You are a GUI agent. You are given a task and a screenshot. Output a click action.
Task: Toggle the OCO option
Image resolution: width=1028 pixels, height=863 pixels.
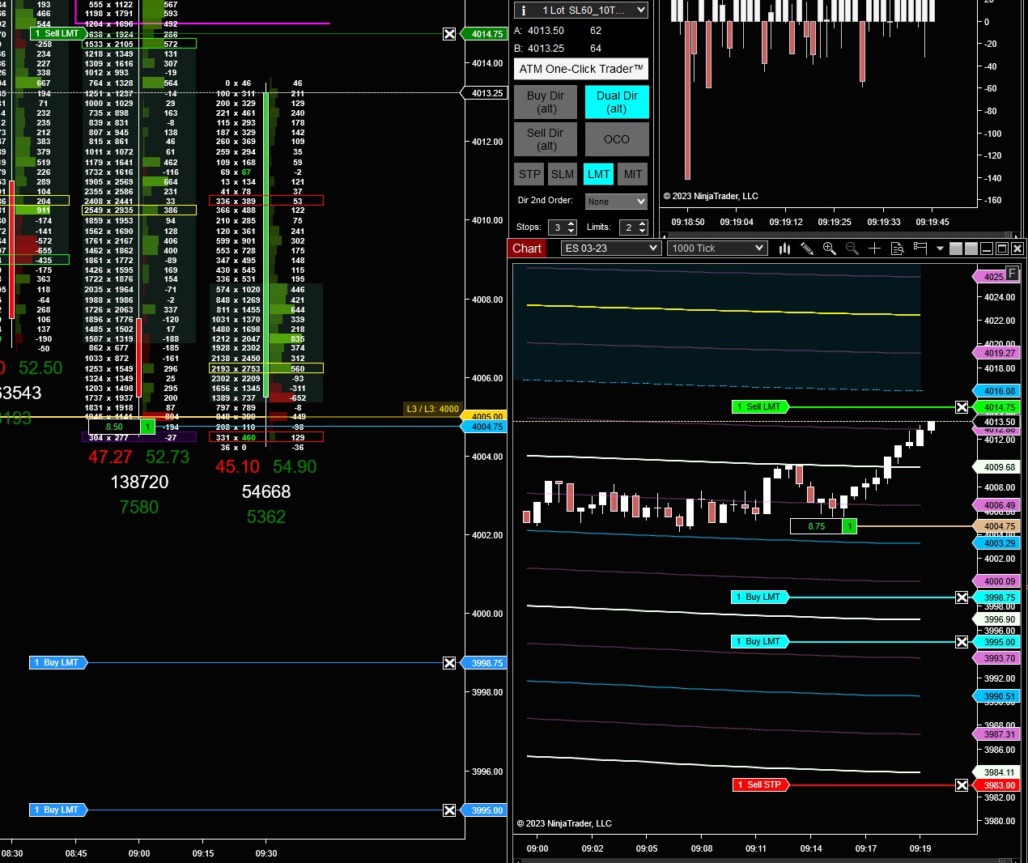(x=617, y=139)
